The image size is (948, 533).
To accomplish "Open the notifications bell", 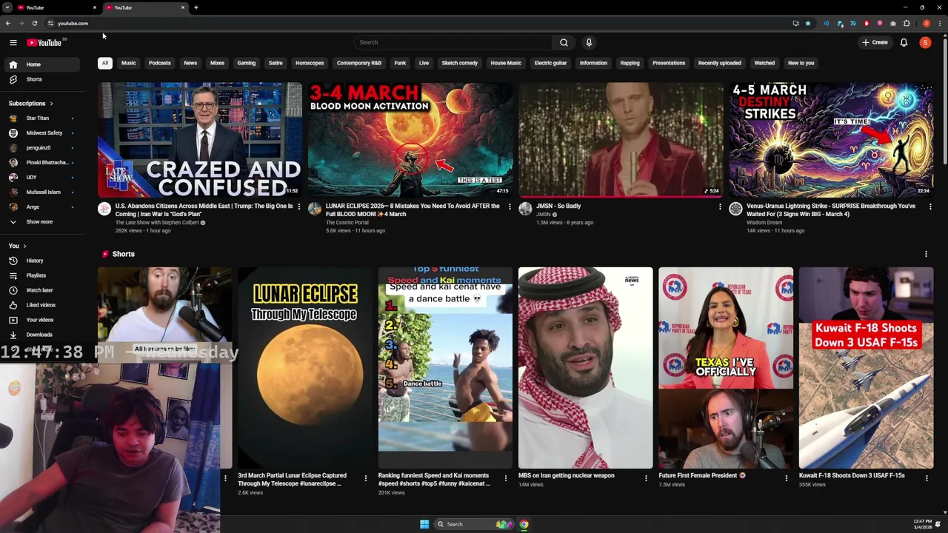I will (904, 42).
